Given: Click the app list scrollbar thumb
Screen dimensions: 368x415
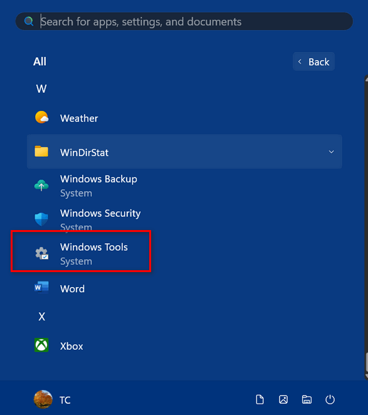Looking at the screenshot, I should [367, 362].
